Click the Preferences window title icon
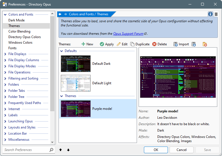This screenshot has width=222, height=156. [x=5, y=4]
